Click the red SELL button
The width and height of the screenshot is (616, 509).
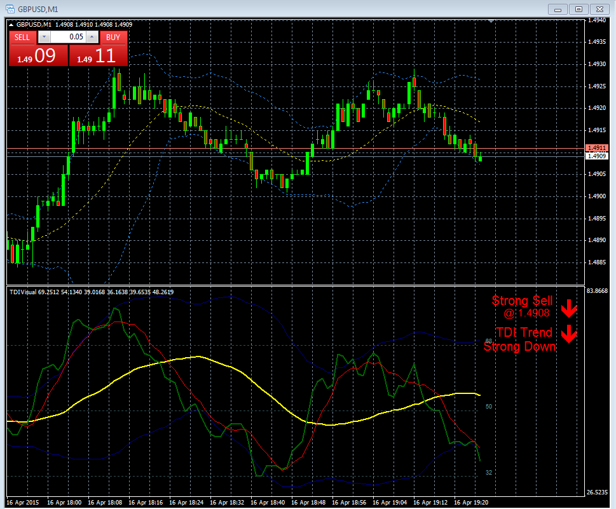click(x=22, y=37)
